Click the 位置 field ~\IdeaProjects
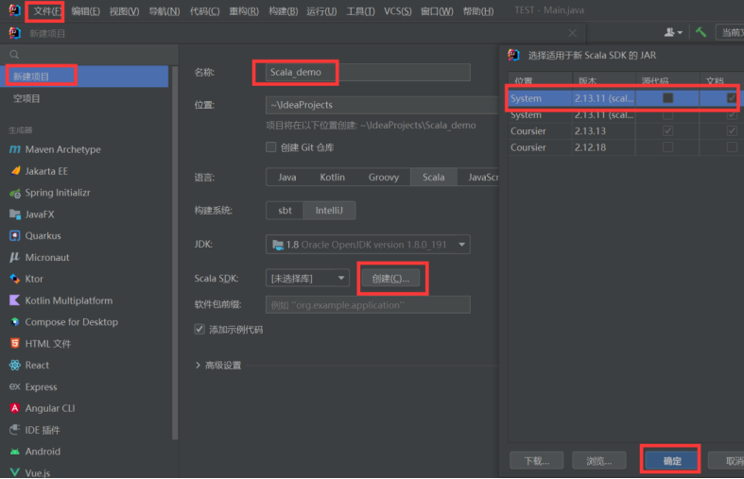Viewport: 744px width, 479px height. 382,105
